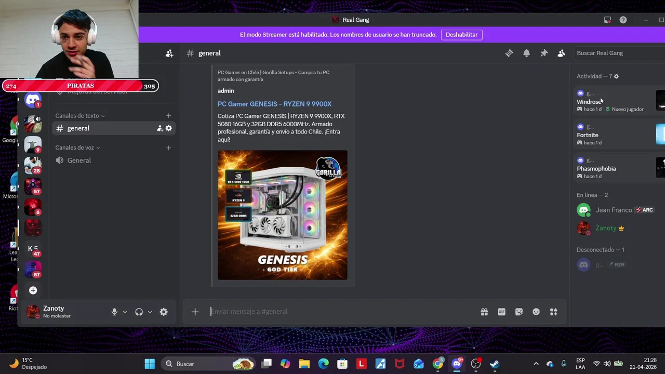Open the emoji picker
The image size is (665, 374).
[x=536, y=312]
